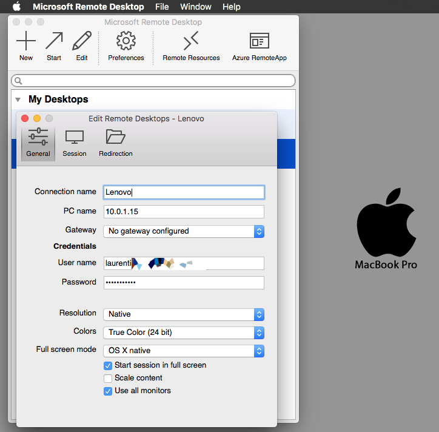The height and width of the screenshot is (432, 439).
Task: Minimize the Edit Remote Desktops dialog
Action: click(x=37, y=118)
